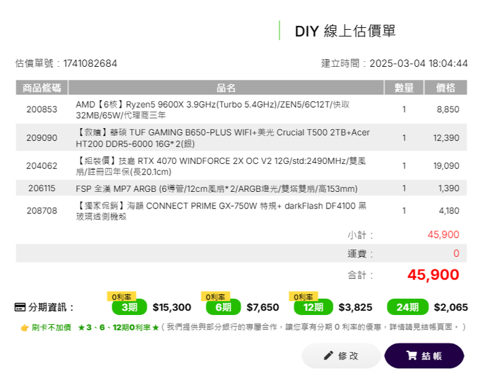The width and height of the screenshot is (483, 383).
Task: Select the 12期 installment badge
Action: tap(313, 307)
